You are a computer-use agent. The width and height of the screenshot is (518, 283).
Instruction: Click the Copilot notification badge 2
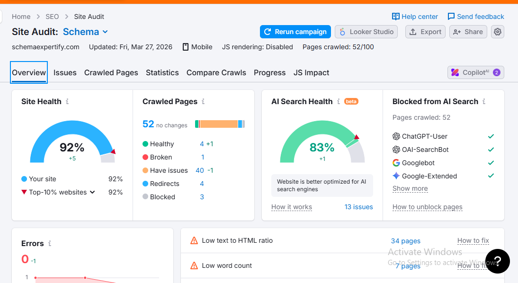tap(497, 72)
